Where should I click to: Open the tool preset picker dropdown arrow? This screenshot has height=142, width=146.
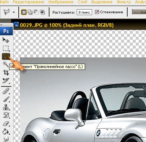point(14,12)
